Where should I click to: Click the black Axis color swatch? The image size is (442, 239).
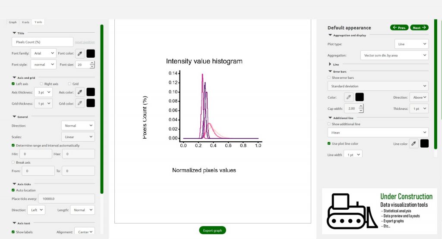click(91, 92)
